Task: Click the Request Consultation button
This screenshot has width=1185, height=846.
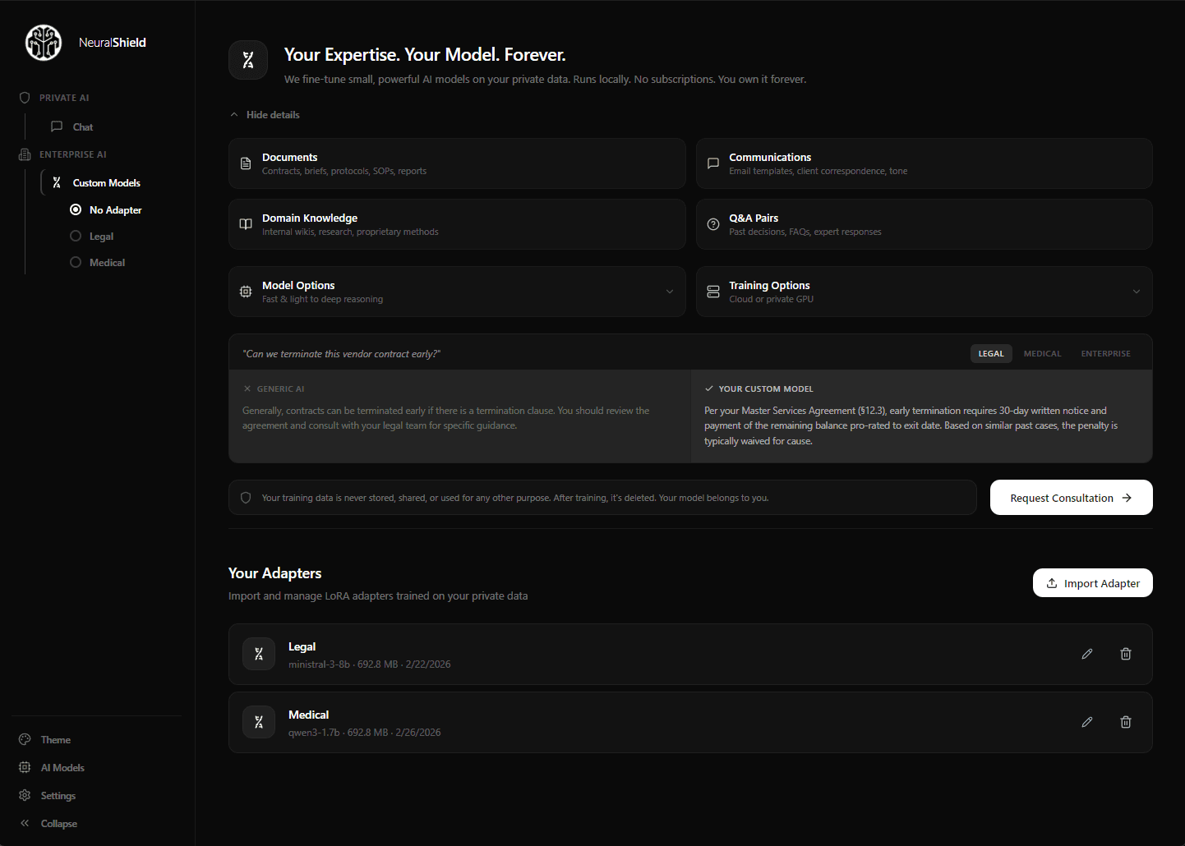Action: [x=1071, y=497]
